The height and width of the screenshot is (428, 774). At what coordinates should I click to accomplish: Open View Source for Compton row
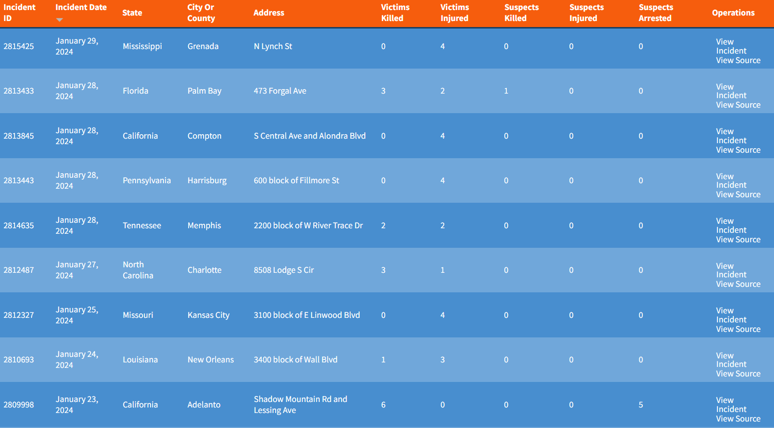pos(738,150)
